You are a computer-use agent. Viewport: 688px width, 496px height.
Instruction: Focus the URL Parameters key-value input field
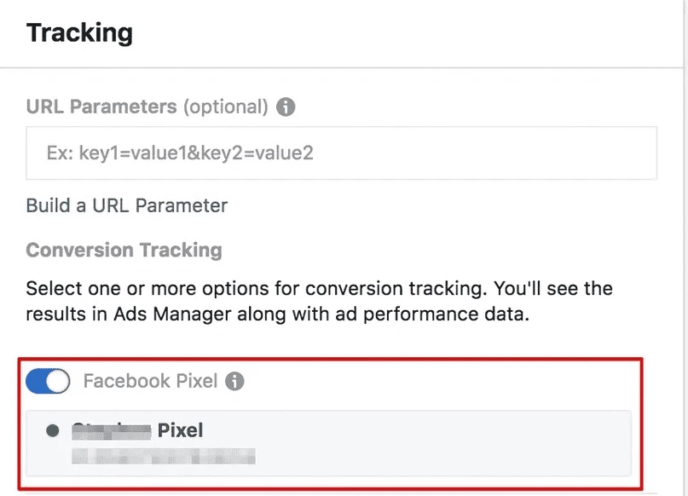341,153
